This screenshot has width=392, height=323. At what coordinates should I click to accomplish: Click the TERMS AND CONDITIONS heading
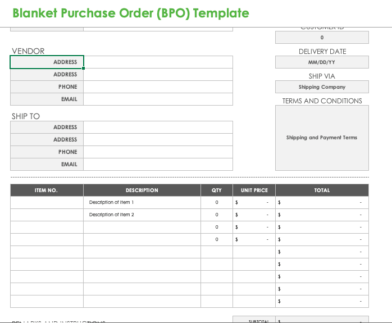tap(322, 101)
